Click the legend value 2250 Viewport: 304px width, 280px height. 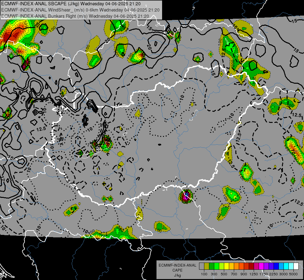coord(274,274)
